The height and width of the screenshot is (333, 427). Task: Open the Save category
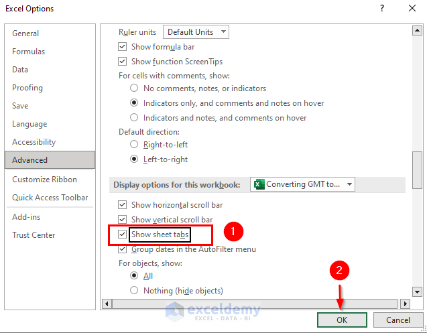click(x=50, y=106)
